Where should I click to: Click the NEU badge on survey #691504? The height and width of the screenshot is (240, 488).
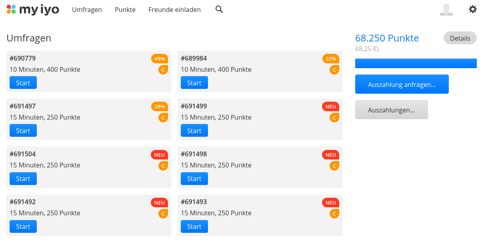[x=160, y=155]
